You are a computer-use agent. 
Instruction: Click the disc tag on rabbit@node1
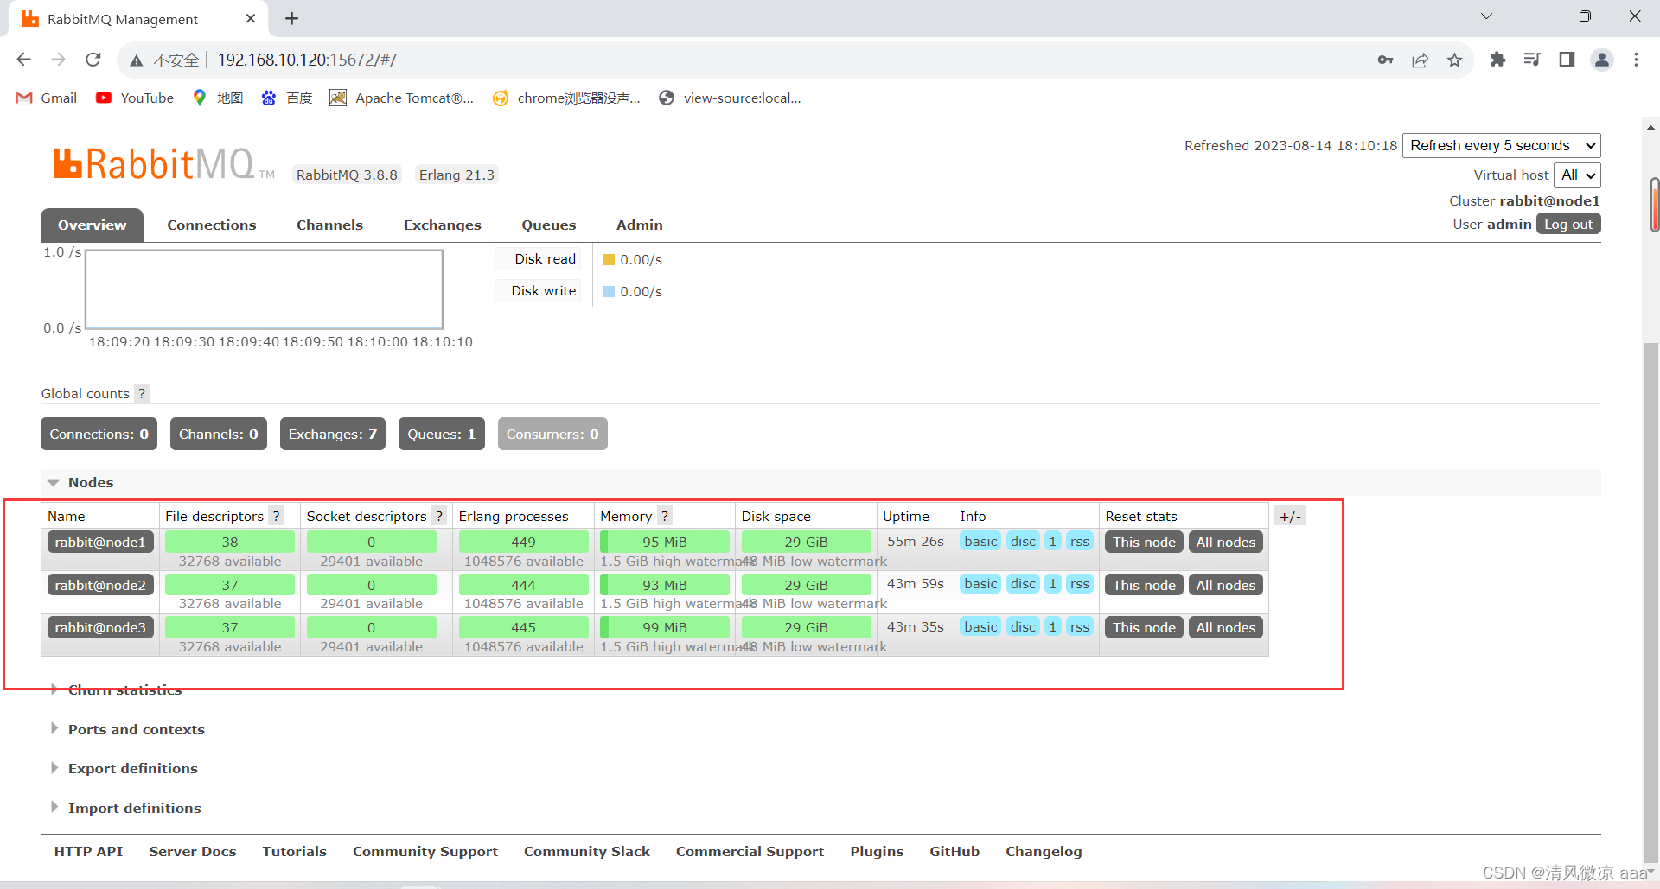click(1023, 541)
